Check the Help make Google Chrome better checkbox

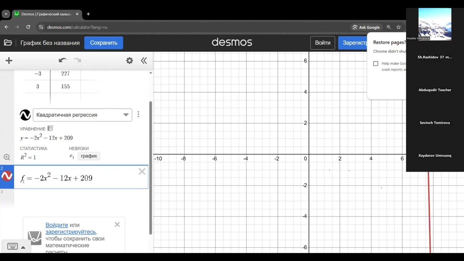point(376,63)
